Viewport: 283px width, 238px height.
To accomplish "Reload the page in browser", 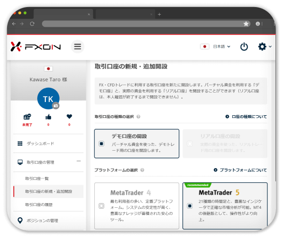I will pyautogui.click(x=32, y=24).
